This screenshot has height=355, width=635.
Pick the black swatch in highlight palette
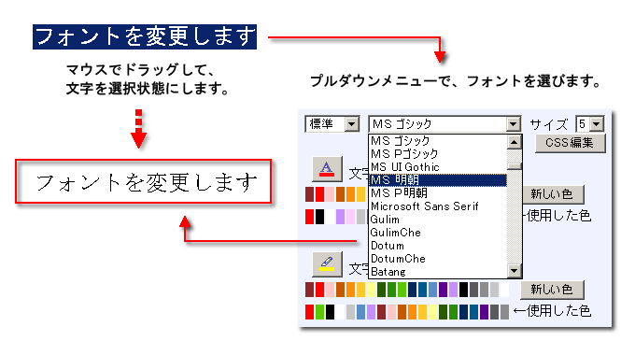point(463,290)
